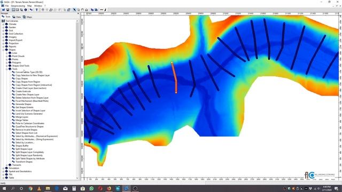
Task: Click the Merge Layers tool
Action: (22, 117)
